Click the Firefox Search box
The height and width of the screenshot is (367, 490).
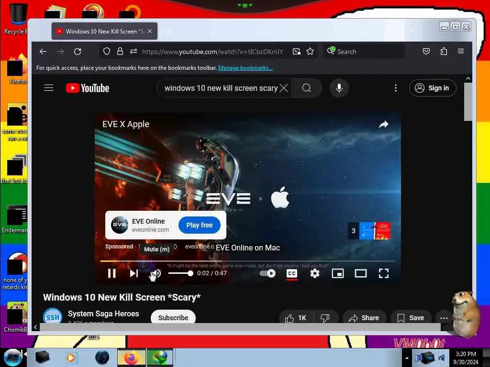(364, 52)
